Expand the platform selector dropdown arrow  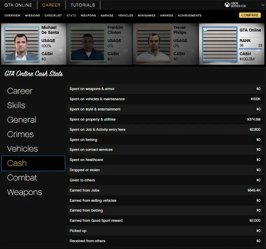pyautogui.click(x=263, y=5)
